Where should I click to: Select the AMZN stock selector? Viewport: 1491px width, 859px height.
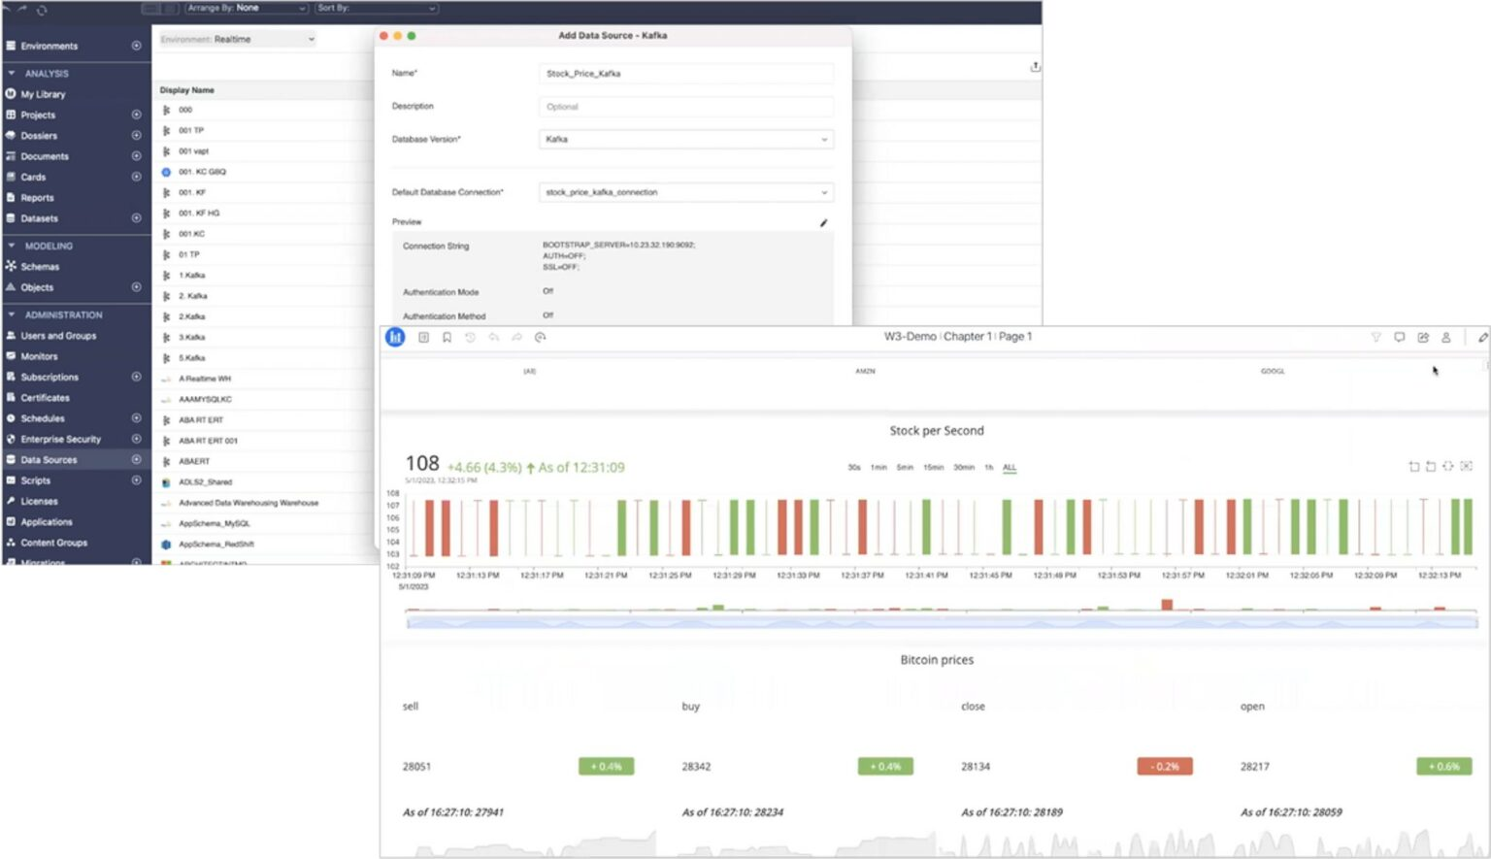point(865,372)
